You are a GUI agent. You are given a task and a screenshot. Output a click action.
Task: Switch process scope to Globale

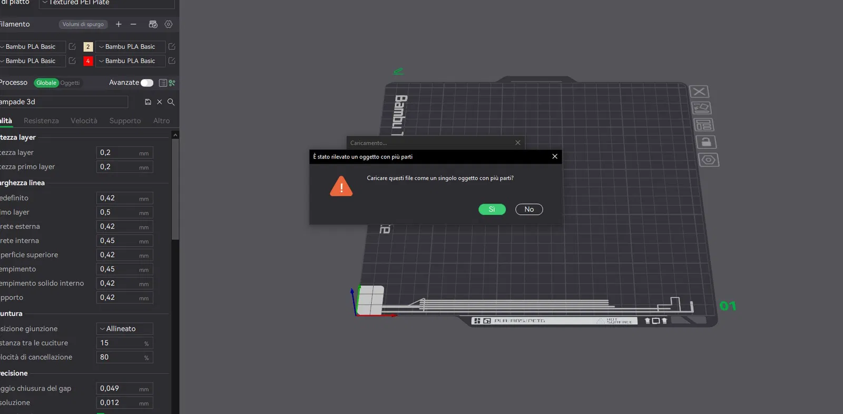point(46,83)
